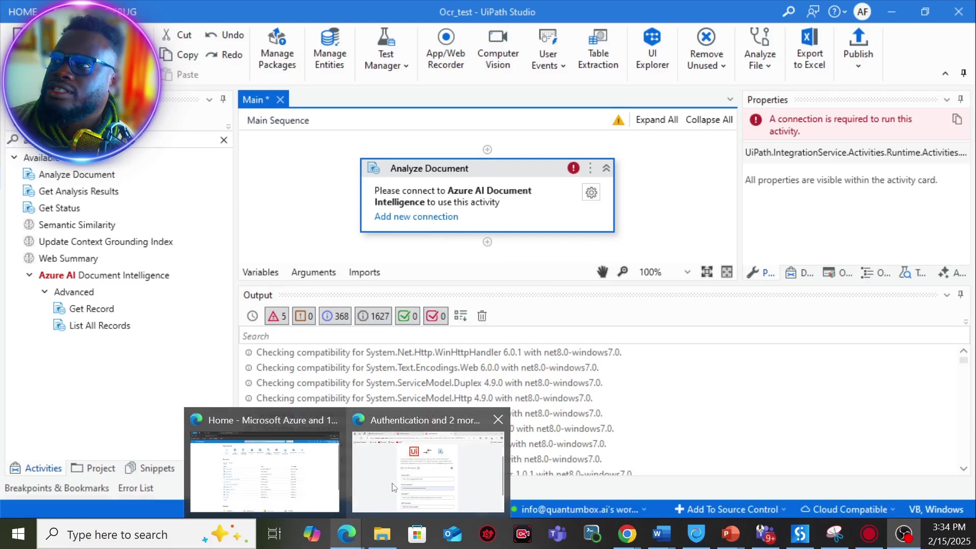Open Home Microsoft Azure Edge thumbnail
Screen dimensions: 976x549
265,472
